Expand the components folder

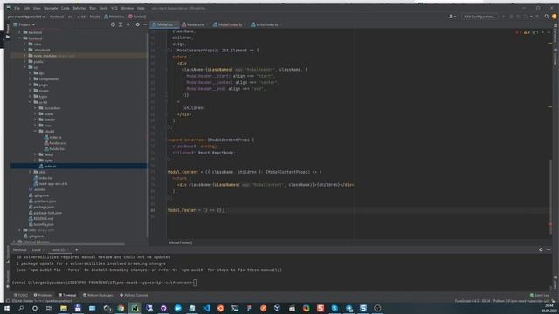31,79
